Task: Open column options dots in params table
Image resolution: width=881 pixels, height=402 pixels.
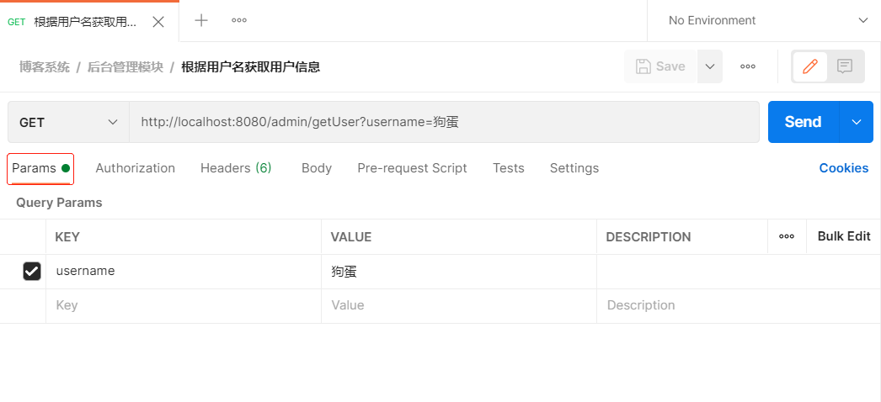Action: click(787, 236)
